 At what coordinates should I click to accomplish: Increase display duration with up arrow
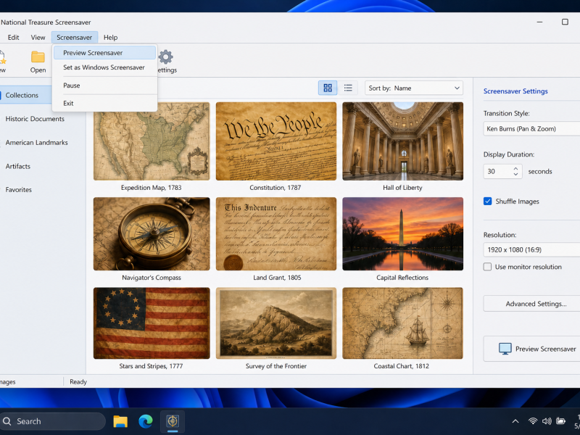pos(515,169)
